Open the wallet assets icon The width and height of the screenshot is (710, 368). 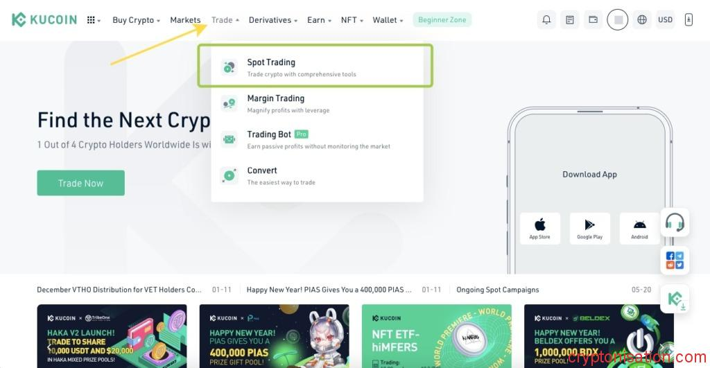[x=593, y=20]
